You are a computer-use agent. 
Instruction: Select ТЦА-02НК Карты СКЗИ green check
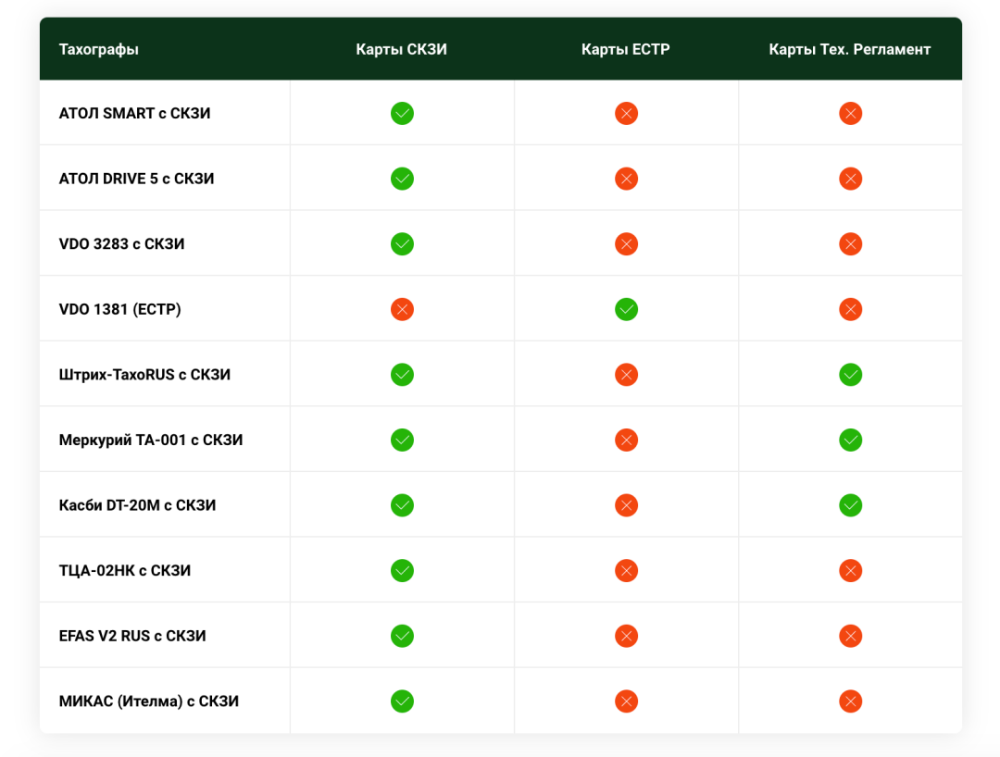402,570
